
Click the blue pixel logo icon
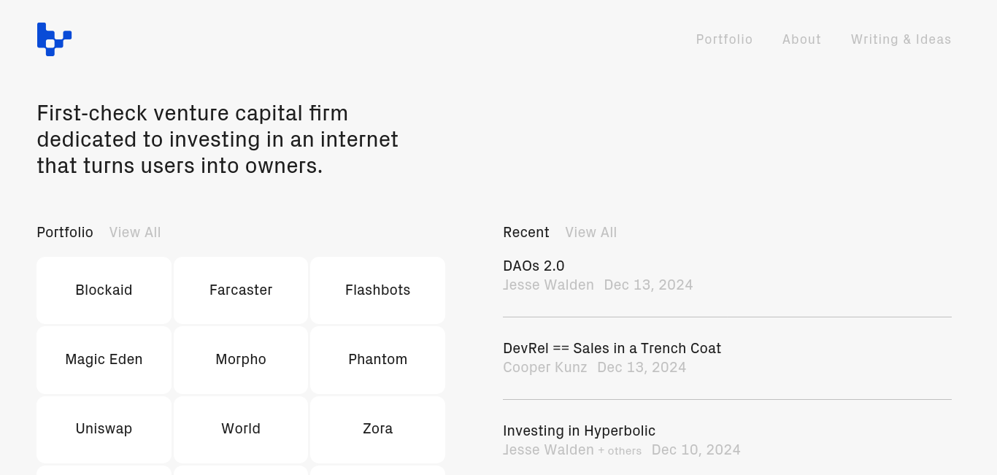pyautogui.click(x=54, y=39)
